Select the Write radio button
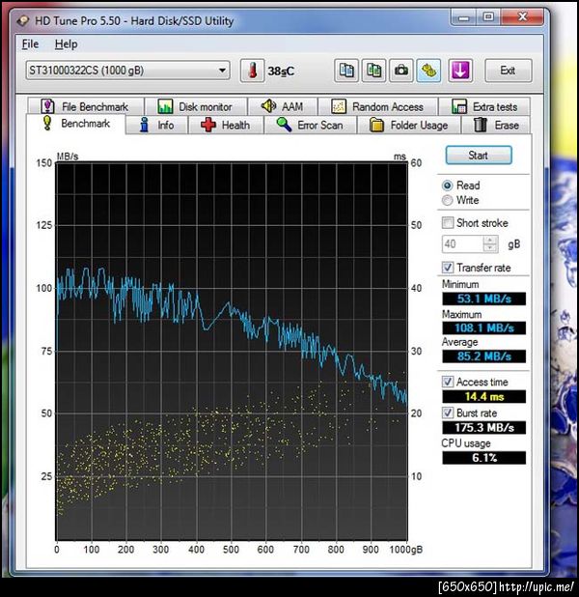The image size is (579, 597). [448, 200]
